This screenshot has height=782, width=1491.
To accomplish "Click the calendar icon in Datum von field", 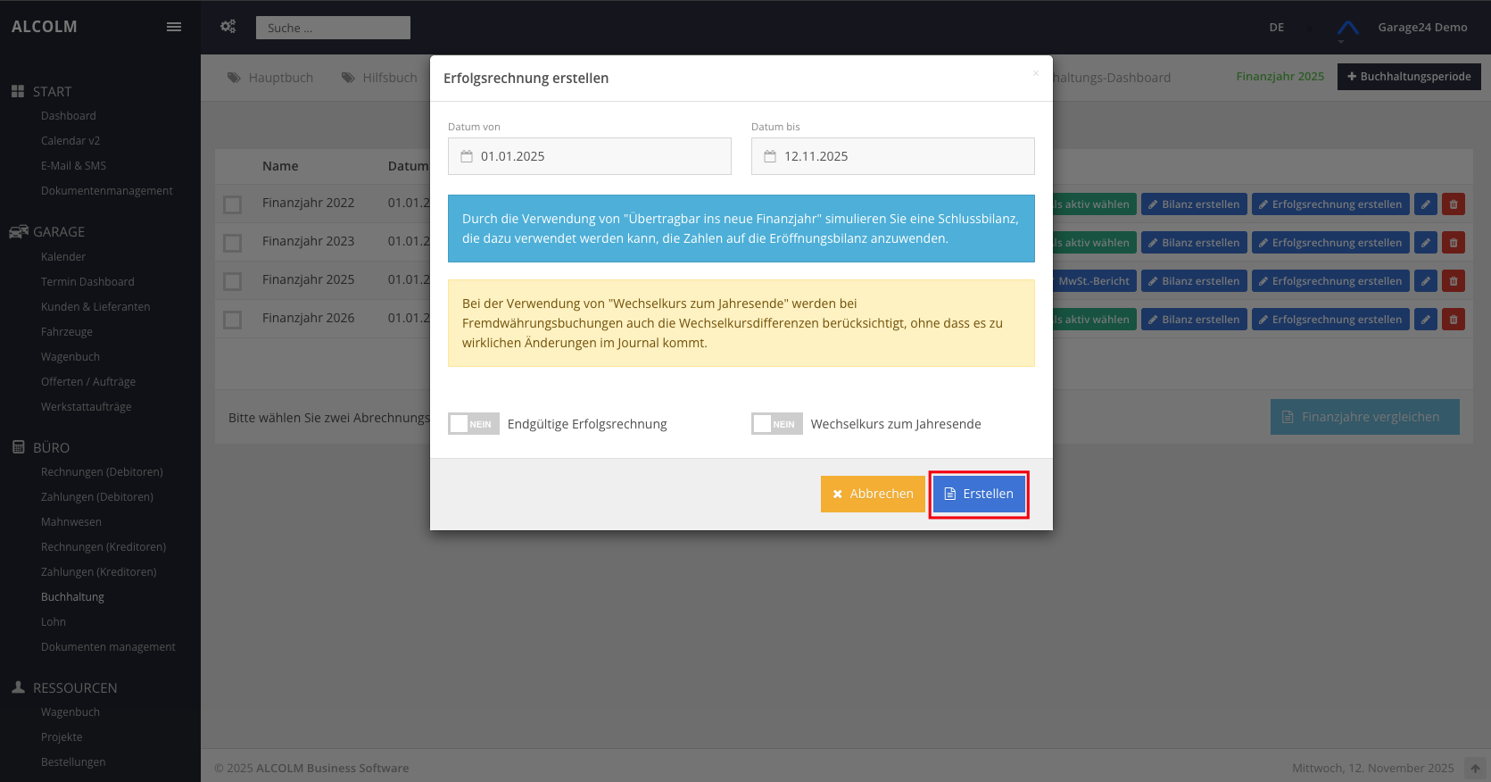I will [x=467, y=156].
